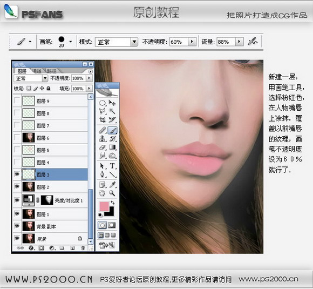Screen dimensions: 313x289
Task: Toggle lock transparent pixels
Action: 29,88
